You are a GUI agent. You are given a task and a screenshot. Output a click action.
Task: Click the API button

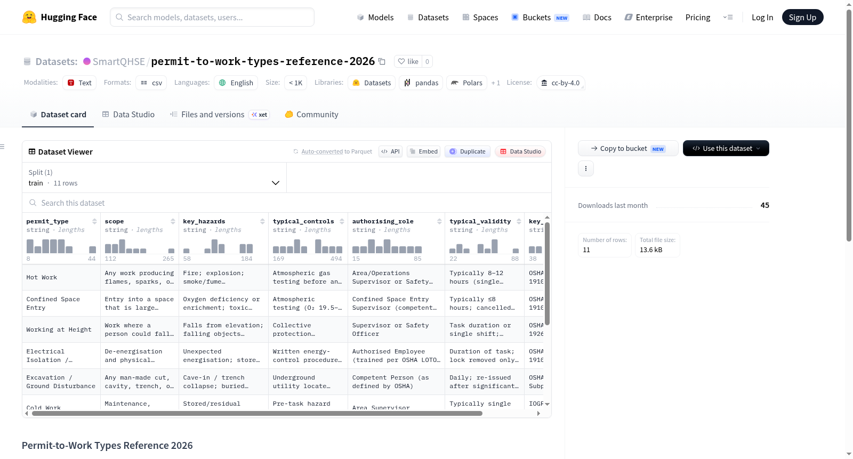[x=390, y=151]
